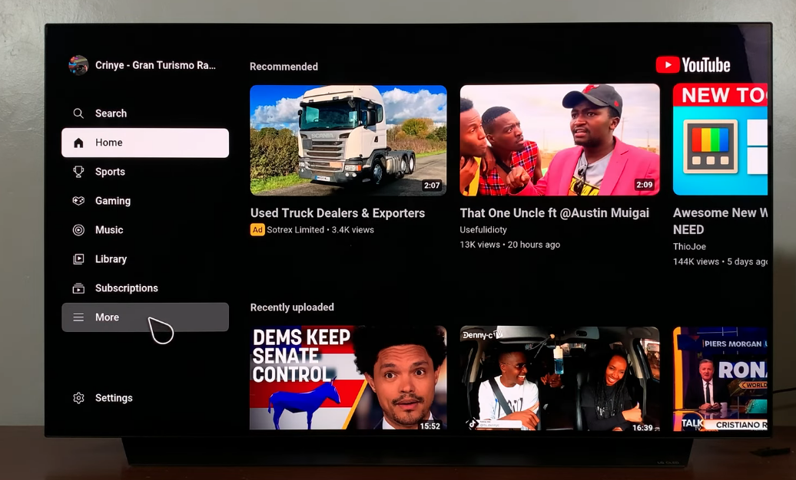The width and height of the screenshot is (796, 480).
Task: Open the Music section
Action: (145, 230)
